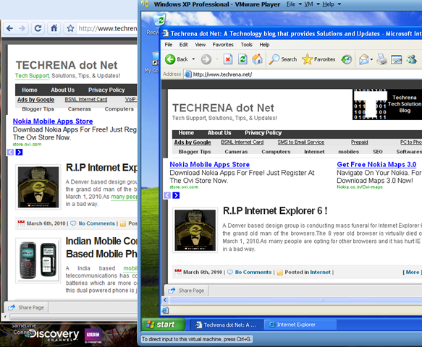The height and width of the screenshot is (347, 422).
Task: Click IE address field with techrena URL
Action: pyautogui.click(x=303, y=74)
